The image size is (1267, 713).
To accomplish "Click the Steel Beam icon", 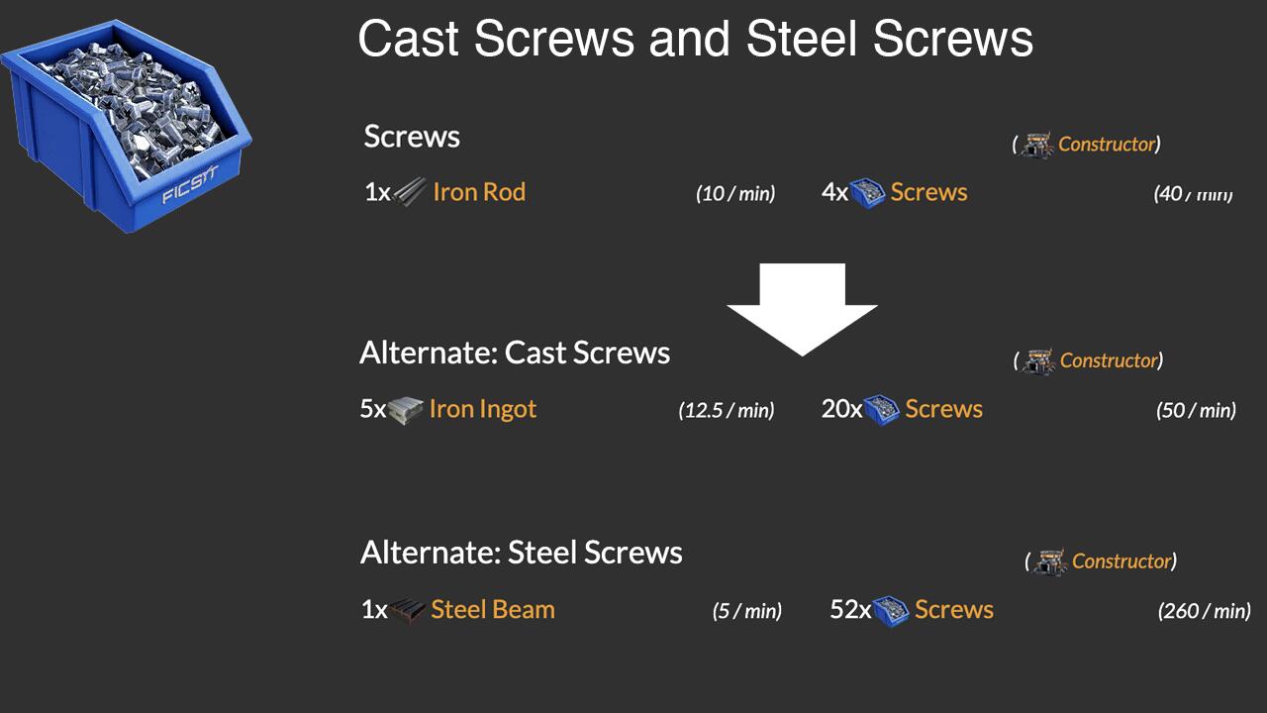I will click(408, 609).
